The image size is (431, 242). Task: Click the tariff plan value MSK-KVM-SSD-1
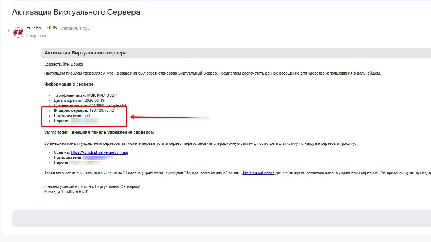coord(102,95)
